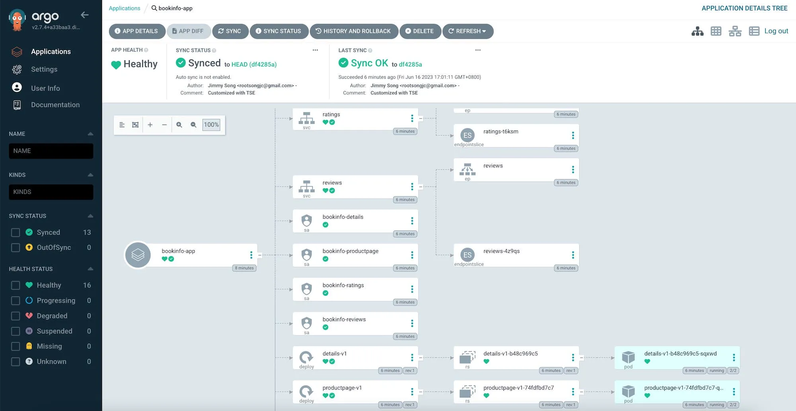The height and width of the screenshot is (411, 796).
Task: Check the Unknown filter checkbox
Action: [x=16, y=362]
